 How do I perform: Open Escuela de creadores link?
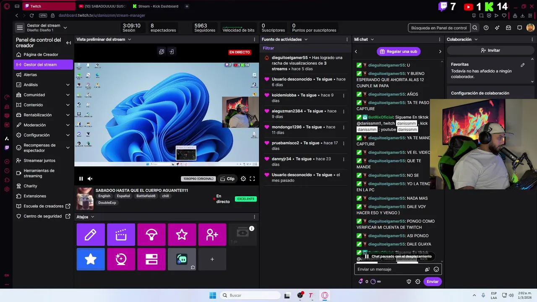44,206
